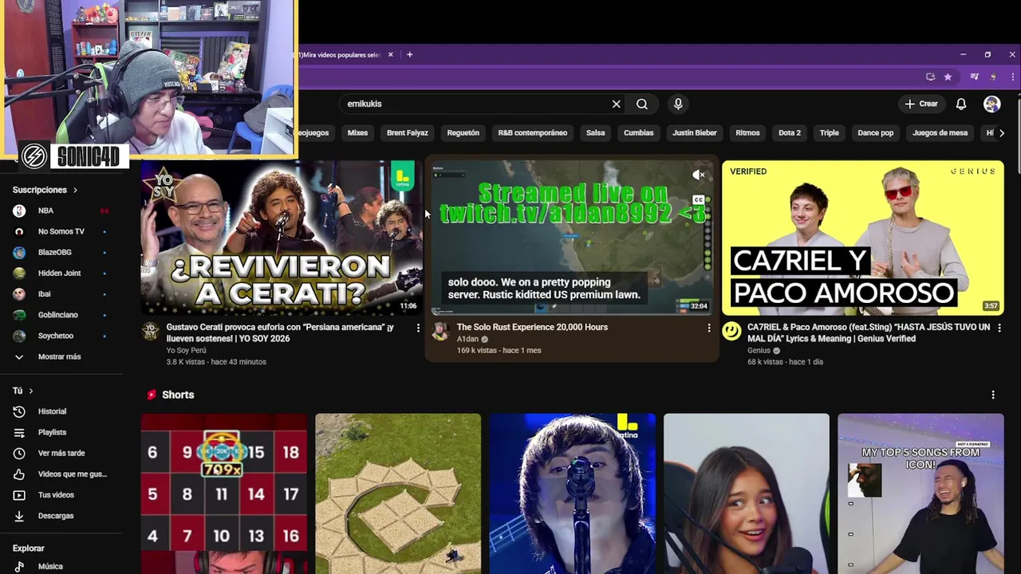Clear the search box text with X

click(x=616, y=104)
